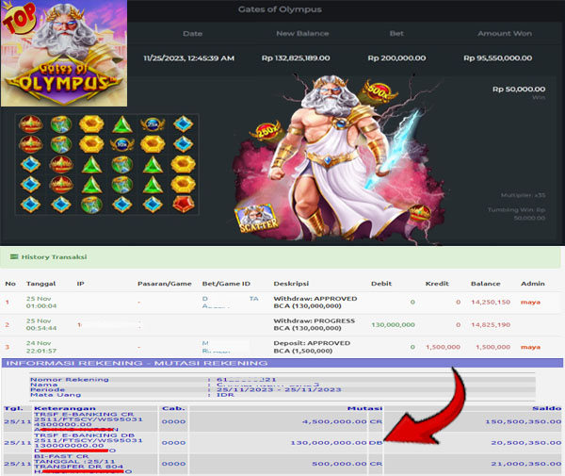Click the Amount Won column header
Viewport: 565px width, 476px height.
tap(505, 34)
